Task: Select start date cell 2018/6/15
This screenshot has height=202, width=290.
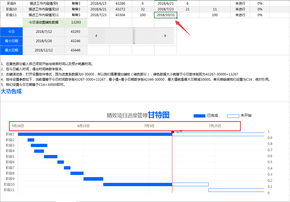Action: click(x=98, y=4)
